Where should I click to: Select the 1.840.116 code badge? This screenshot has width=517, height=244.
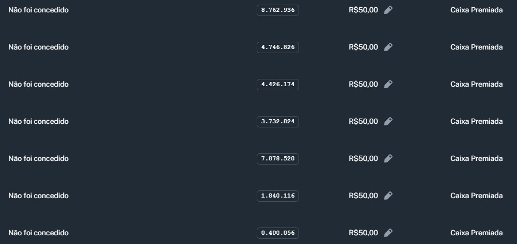pos(278,196)
